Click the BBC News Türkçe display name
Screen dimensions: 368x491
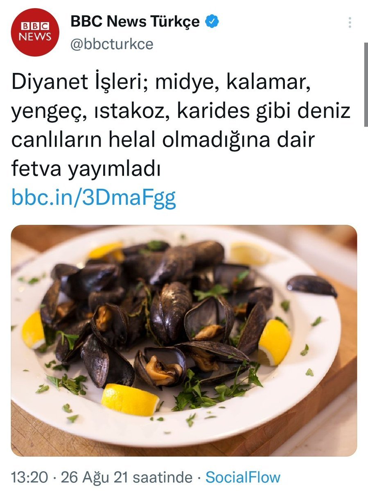135,21
